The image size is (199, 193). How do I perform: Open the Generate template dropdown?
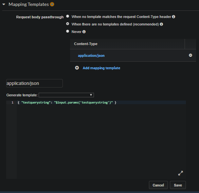[66, 95]
